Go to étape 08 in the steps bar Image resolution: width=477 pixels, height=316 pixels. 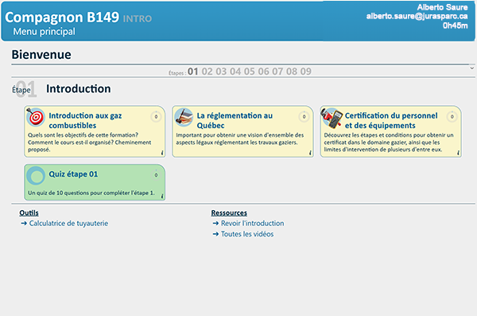(292, 72)
